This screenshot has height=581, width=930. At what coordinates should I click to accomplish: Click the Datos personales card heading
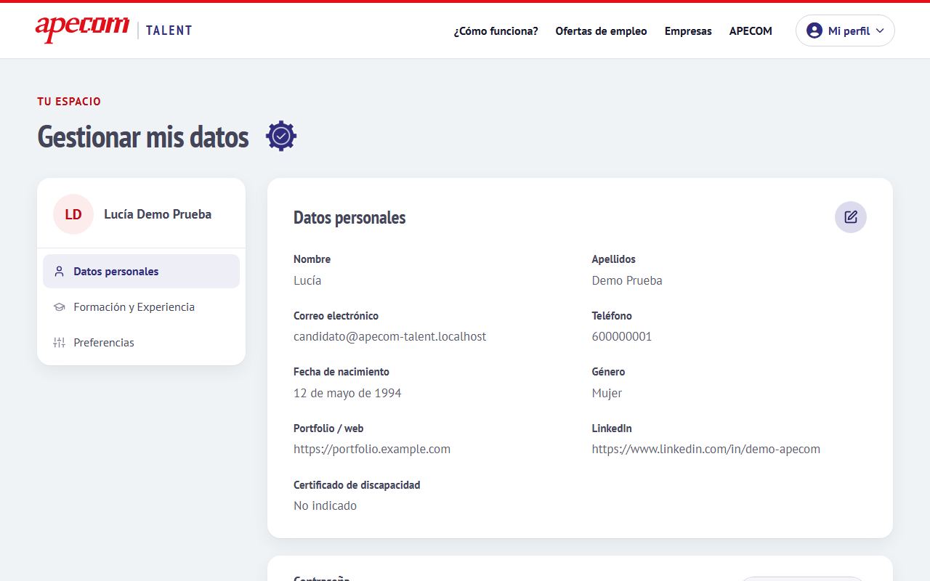349,218
